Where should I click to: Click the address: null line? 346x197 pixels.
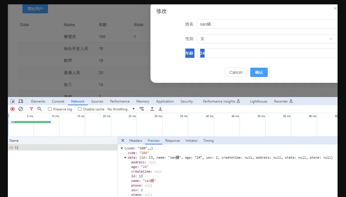144,162
